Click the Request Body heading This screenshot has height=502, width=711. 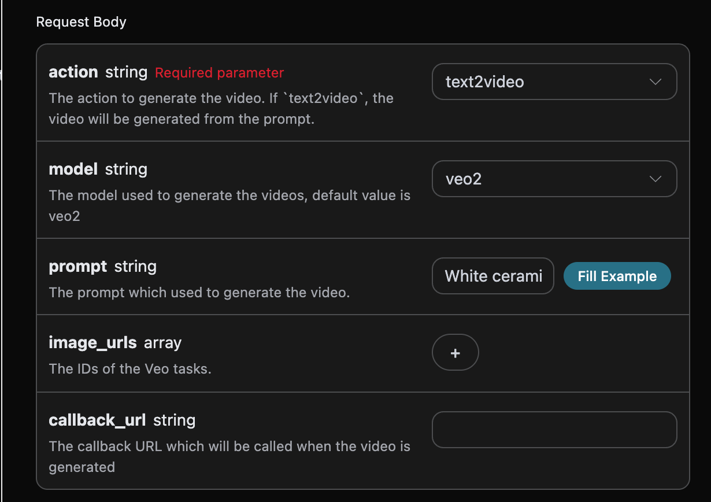point(81,22)
